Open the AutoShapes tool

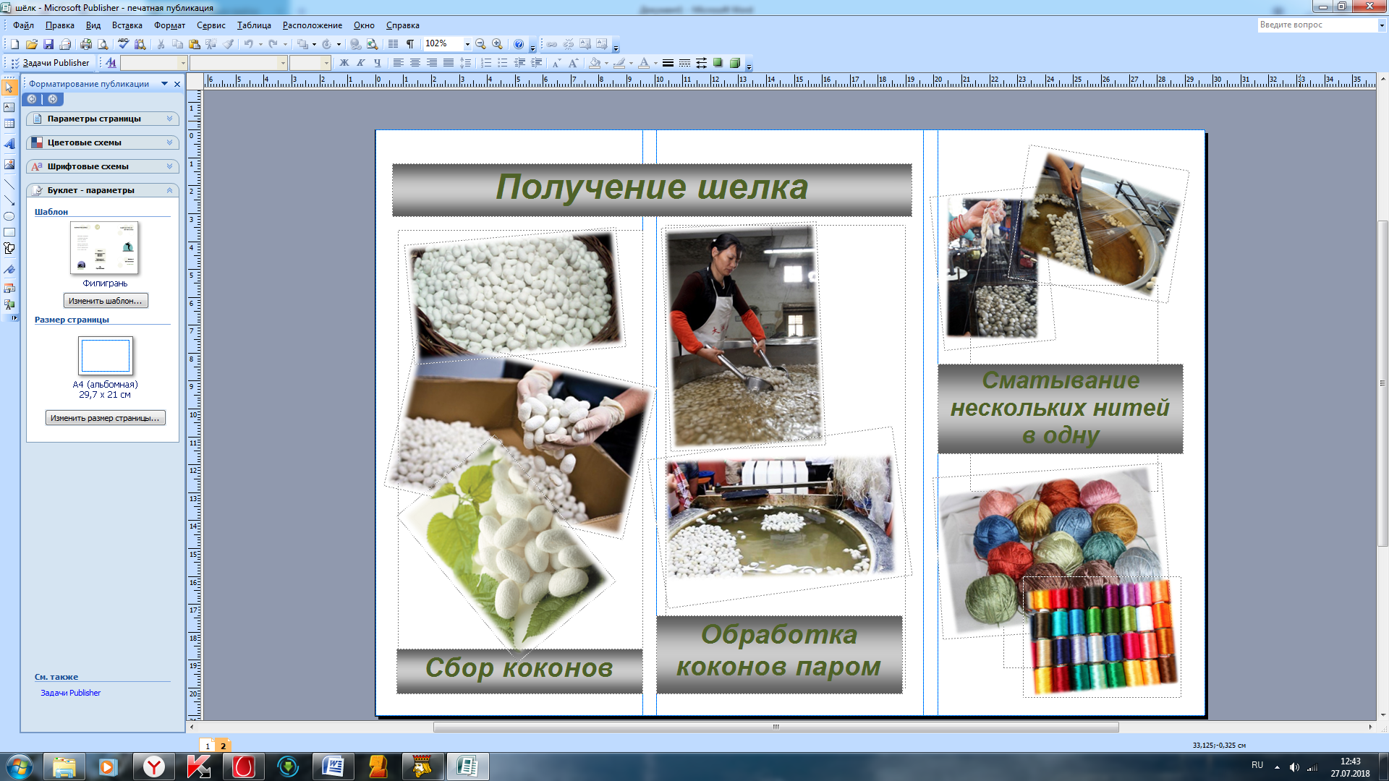(9, 248)
